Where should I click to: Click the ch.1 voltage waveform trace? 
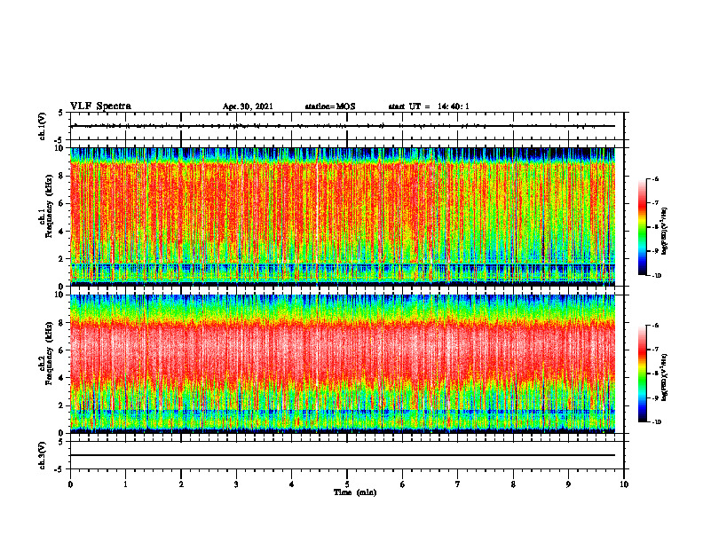[343, 126]
